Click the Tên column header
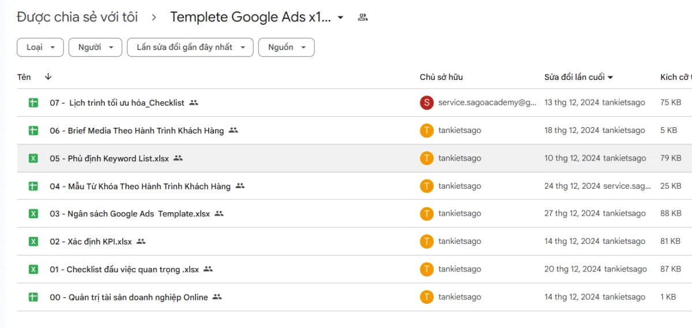Image resolution: width=692 pixels, height=328 pixels. point(24,77)
